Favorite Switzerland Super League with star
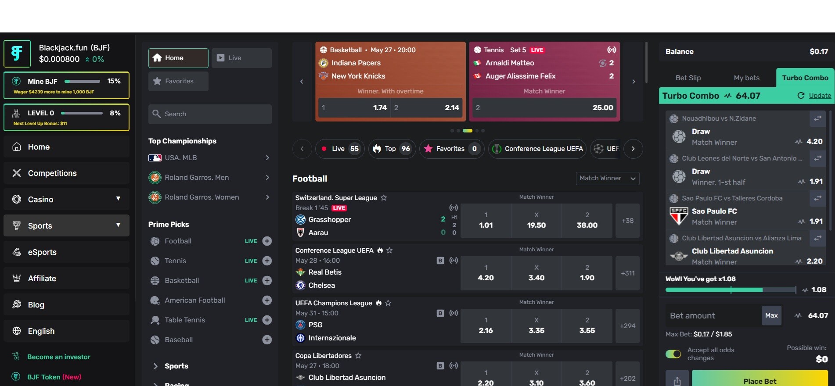 coord(384,198)
